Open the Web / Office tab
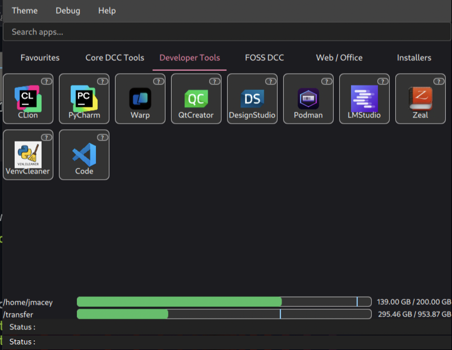 pos(339,58)
